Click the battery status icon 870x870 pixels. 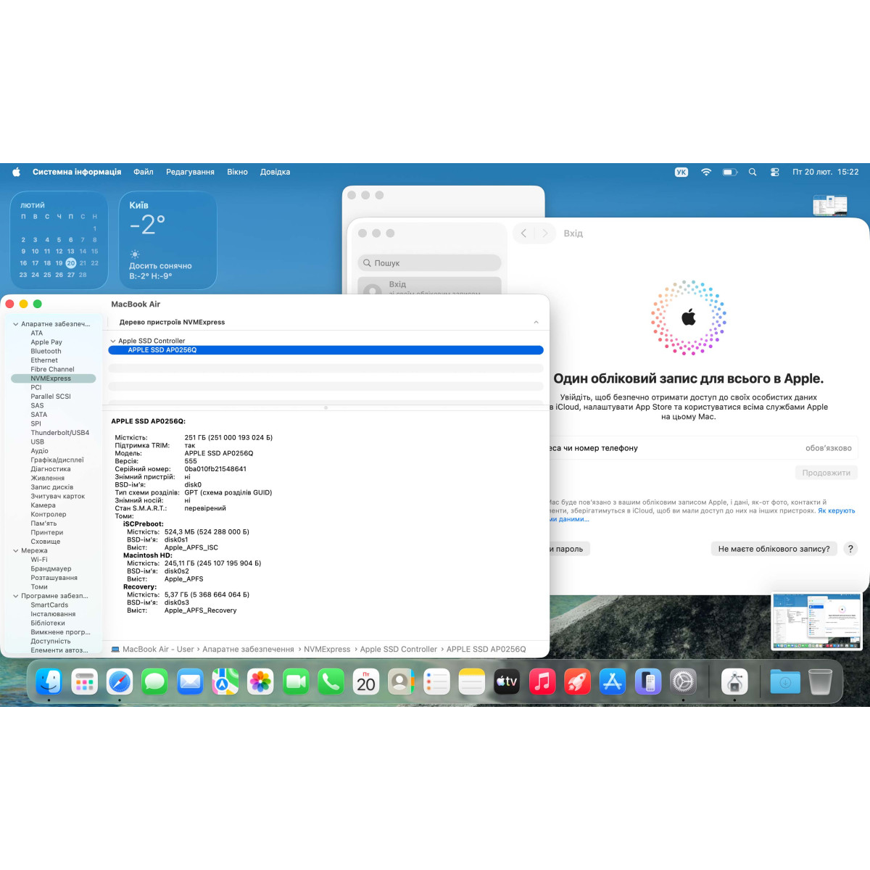click(x=730, y=172)
